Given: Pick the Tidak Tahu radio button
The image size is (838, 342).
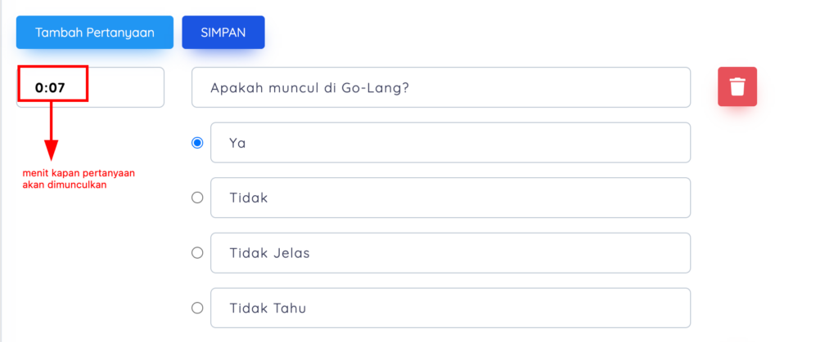Looking at the screenshot, I should tap(197, 308).
